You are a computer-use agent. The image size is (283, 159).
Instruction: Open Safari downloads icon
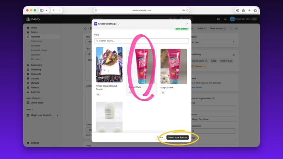(x=238, y=11)
